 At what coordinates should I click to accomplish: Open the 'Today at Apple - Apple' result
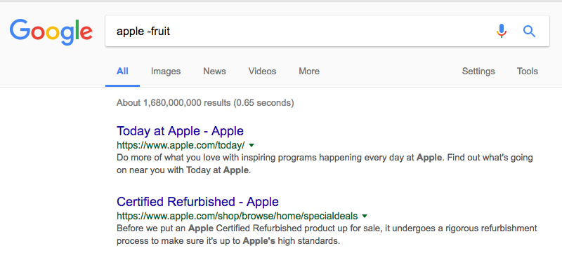[180, 131]
